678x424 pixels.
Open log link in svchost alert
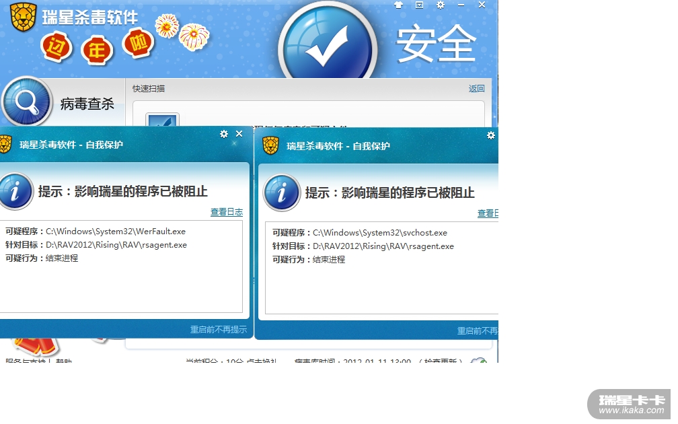(x=488, y=213)
